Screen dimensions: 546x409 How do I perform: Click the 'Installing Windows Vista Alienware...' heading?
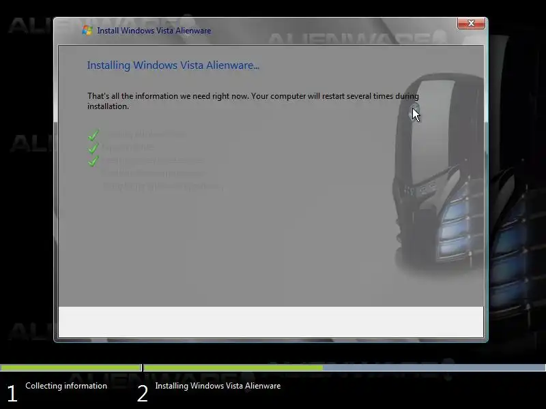(173, 65)
